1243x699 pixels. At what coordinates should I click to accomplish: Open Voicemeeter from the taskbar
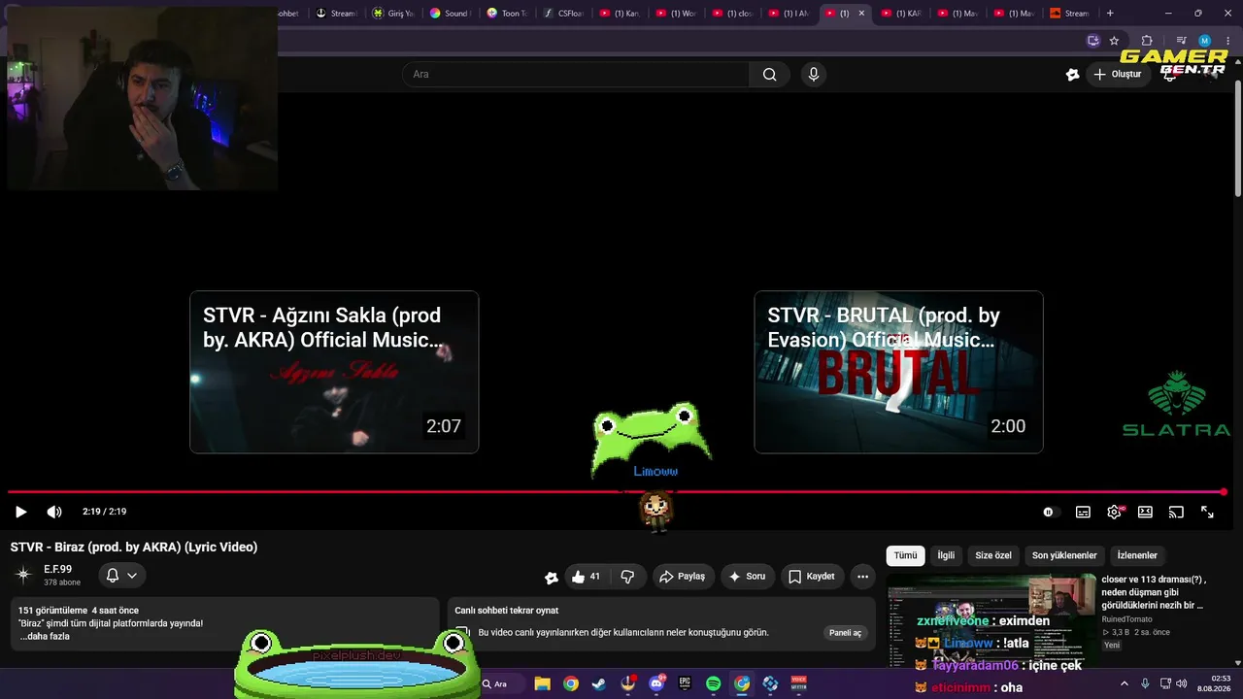pyautogui.click(x=799, y=684)
